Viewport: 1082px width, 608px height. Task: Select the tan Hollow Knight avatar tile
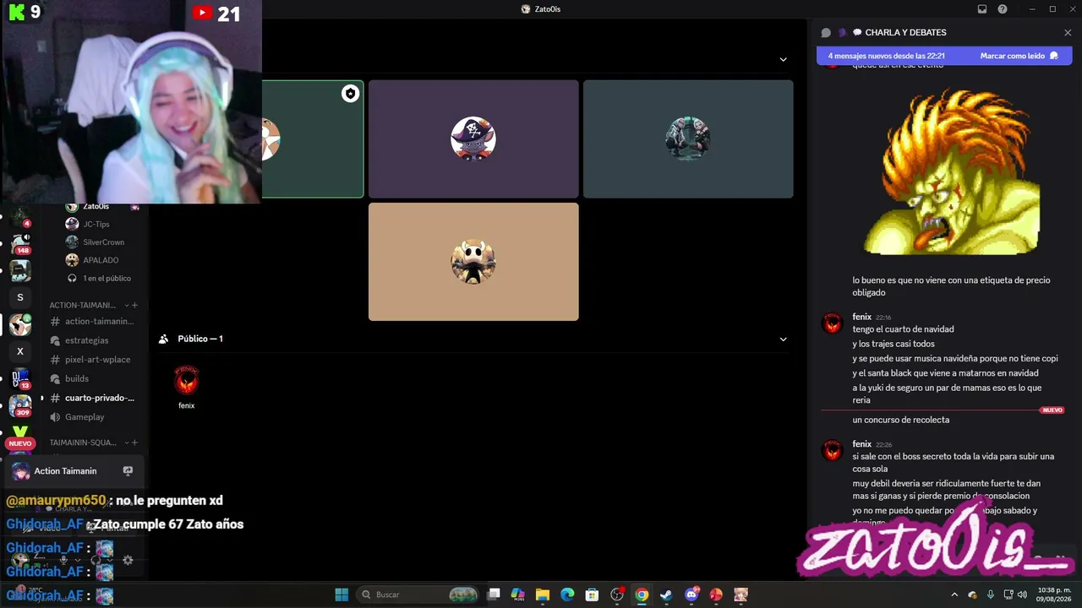coord(473,262)
